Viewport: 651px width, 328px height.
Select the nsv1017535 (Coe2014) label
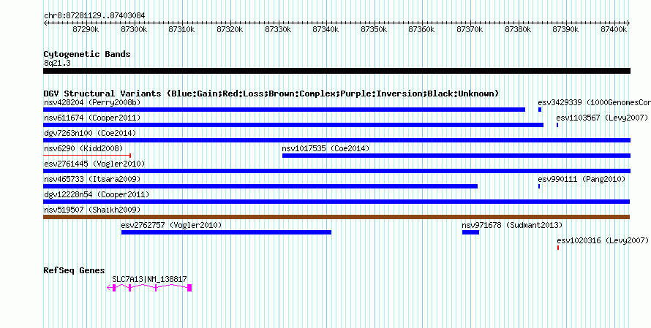pyautogui.click(x=325, y=148)
